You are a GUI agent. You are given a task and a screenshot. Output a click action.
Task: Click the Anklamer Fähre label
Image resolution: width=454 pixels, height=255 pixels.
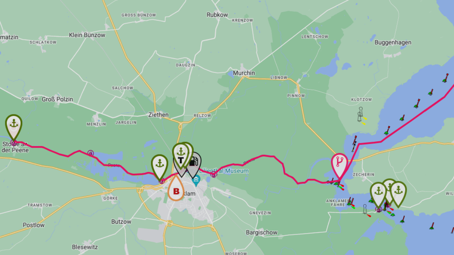(x=337, y=202)
